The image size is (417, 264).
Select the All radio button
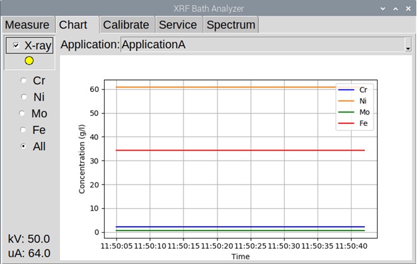coord(23,146)
